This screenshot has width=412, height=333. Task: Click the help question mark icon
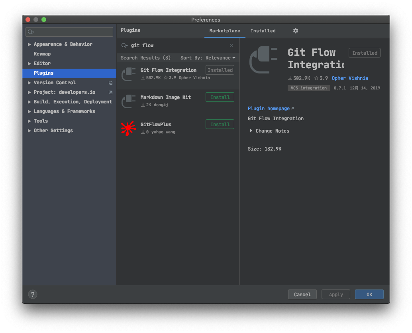click(32, 294)
